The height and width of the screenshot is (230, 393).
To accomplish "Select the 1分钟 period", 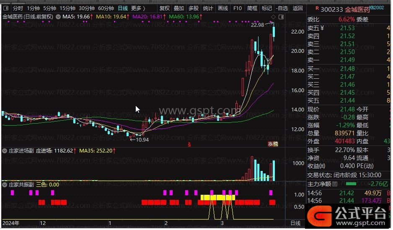I will click(34, 8).
